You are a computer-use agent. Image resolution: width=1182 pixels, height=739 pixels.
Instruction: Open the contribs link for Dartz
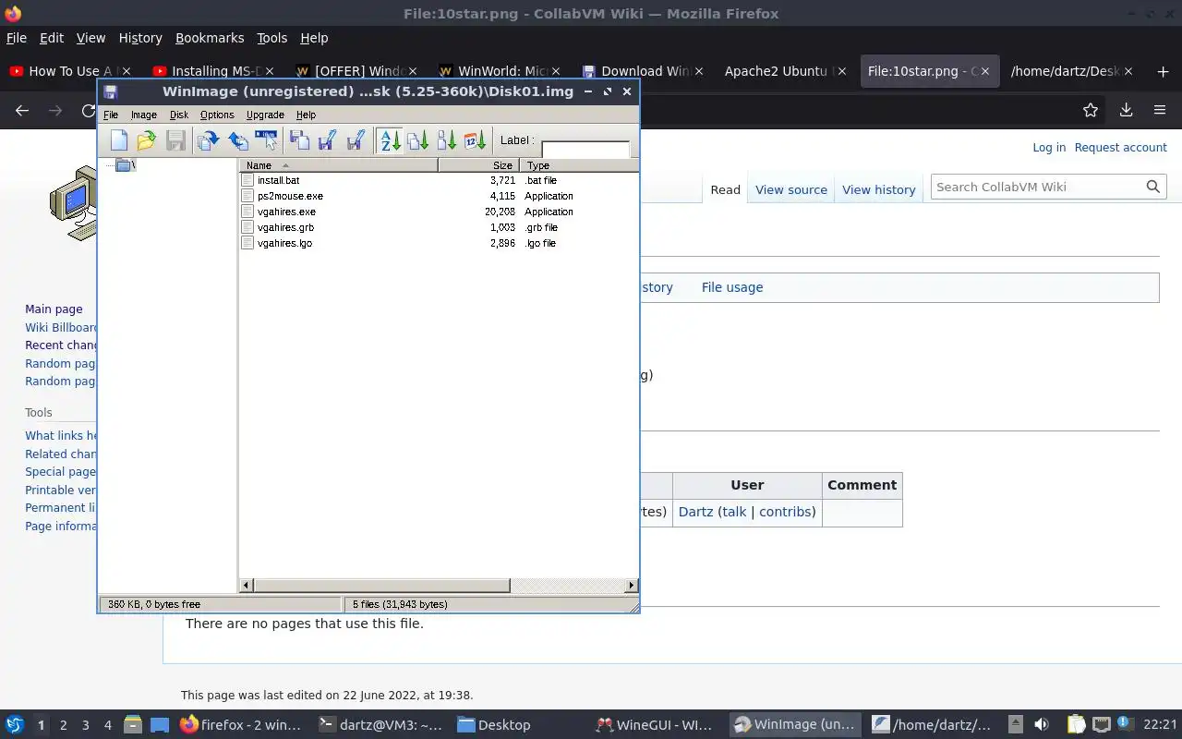pyautogui.click(x=785, y=511)
